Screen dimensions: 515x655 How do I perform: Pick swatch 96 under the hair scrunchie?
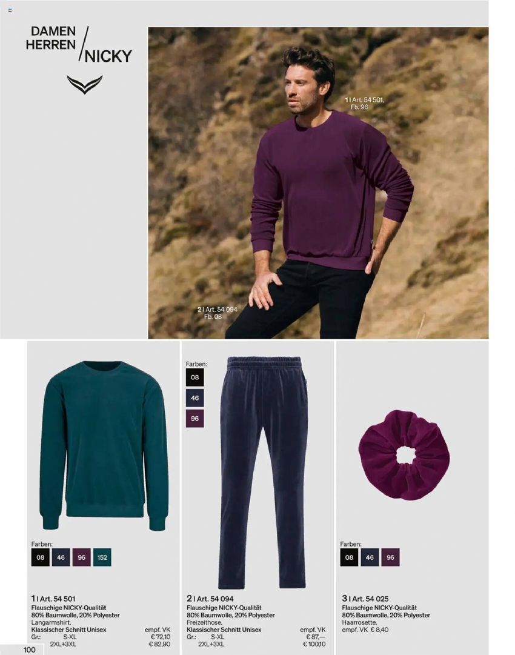[391, 557]
